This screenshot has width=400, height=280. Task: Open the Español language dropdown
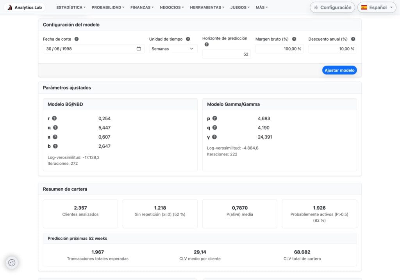tap(377, 7)
